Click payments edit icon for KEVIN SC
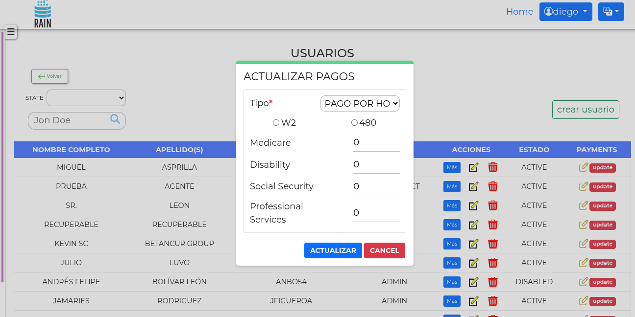This screenshot has width=635, height=317. [x=583, y=244]
